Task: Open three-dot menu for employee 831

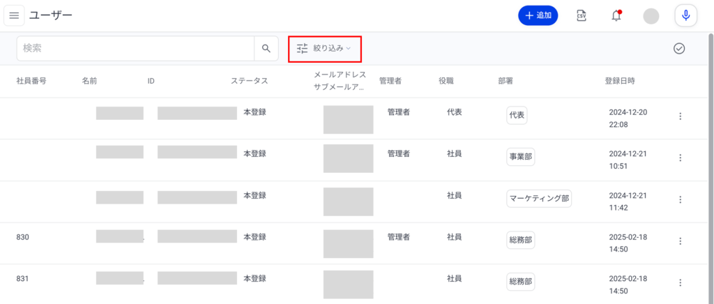Action: pos(681,283)
